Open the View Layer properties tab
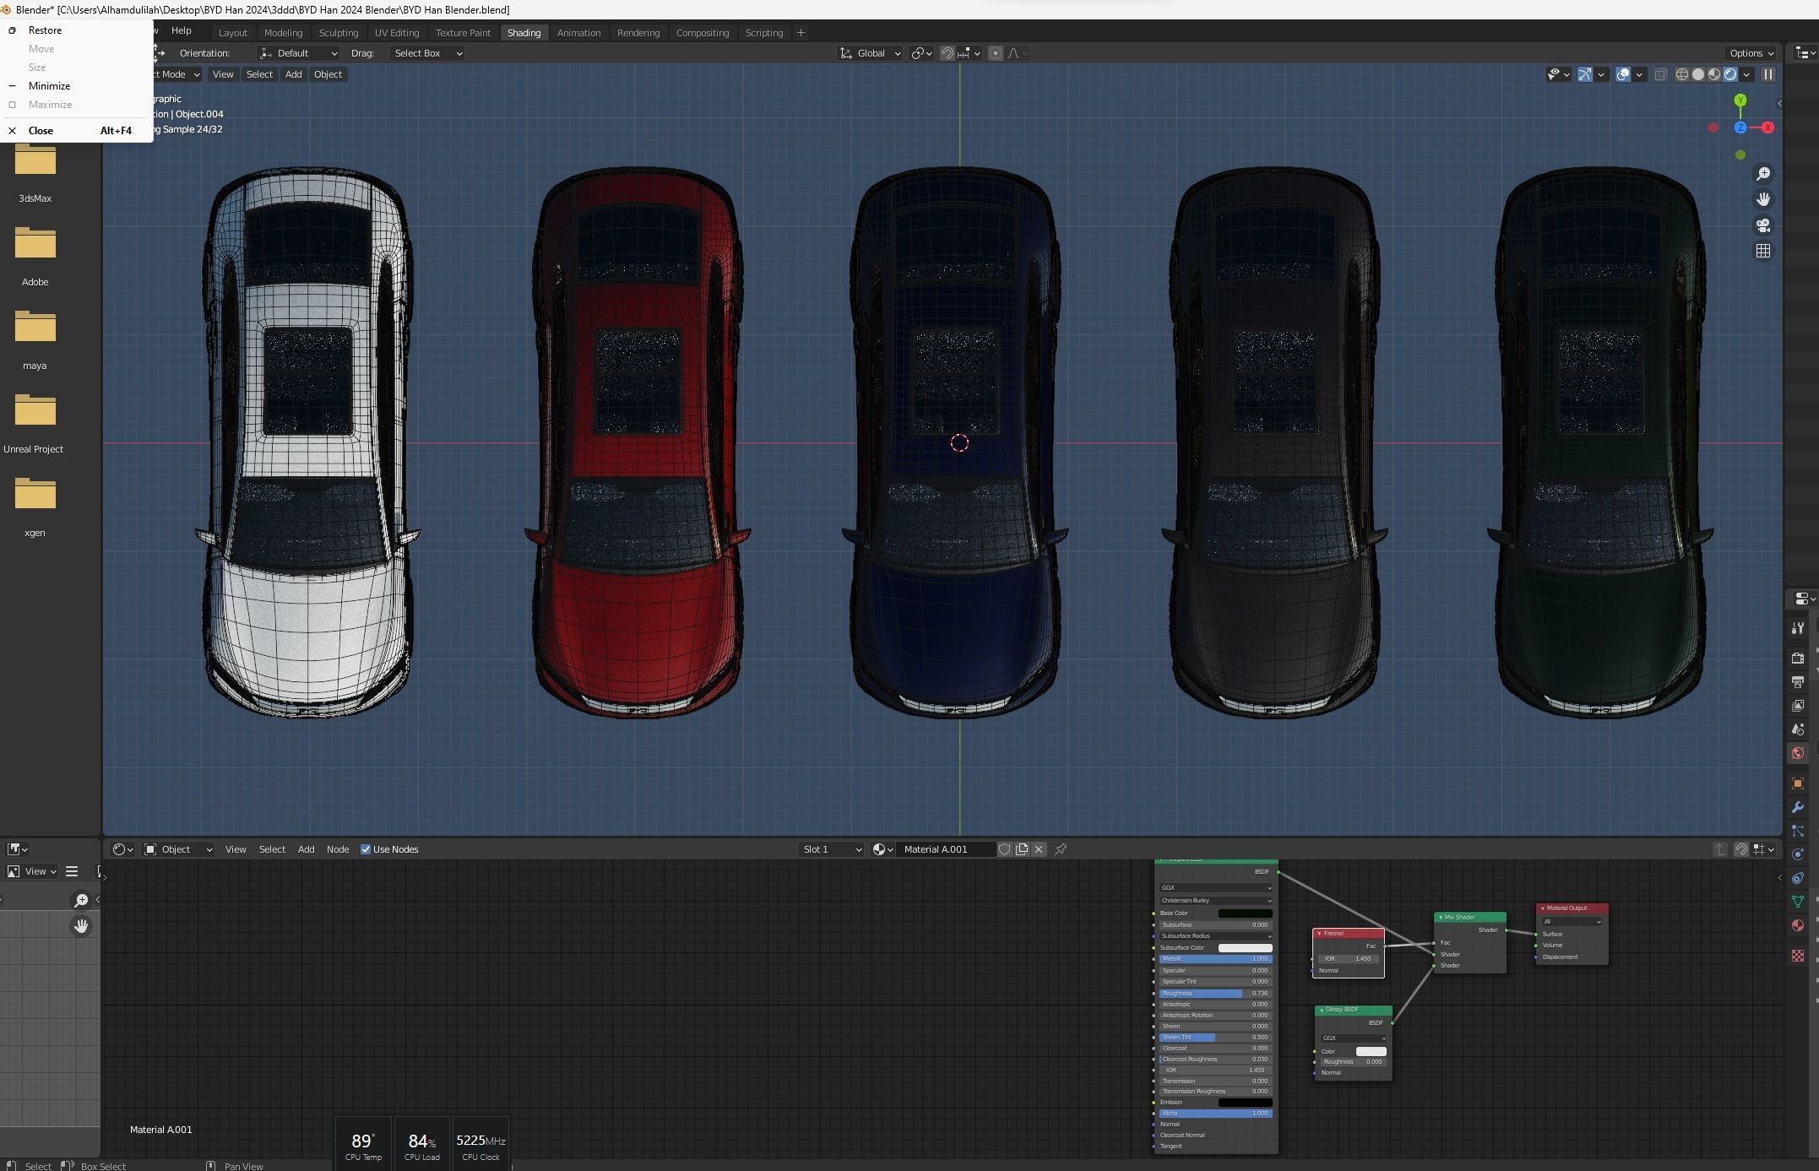The width and height of the screenshot is (1819, 1171). [1797, 705]
